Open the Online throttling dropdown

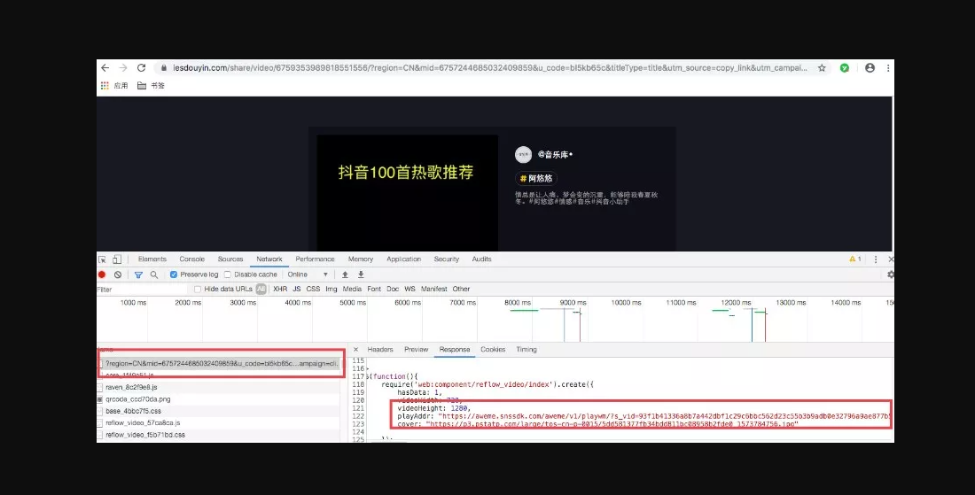click(308, 275)
